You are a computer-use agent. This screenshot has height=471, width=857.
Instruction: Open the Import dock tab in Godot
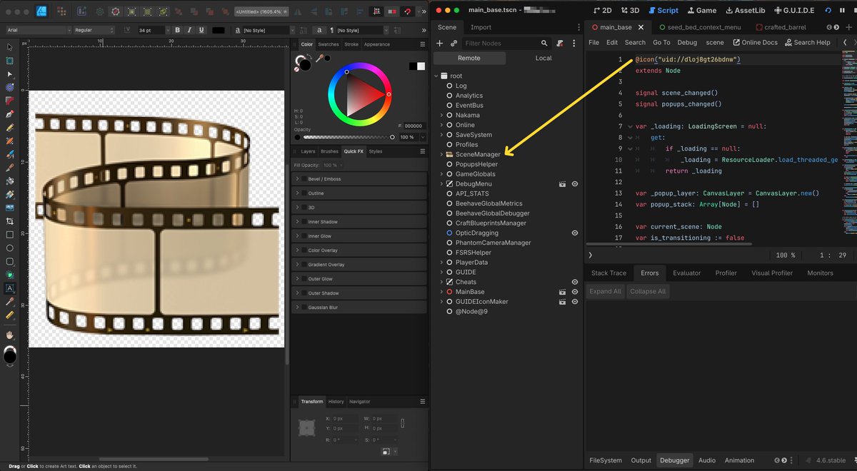(x=481, y=27)
